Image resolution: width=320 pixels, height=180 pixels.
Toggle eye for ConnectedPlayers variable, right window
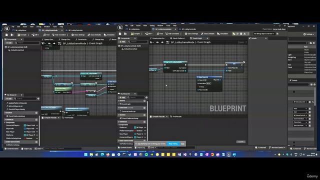click(145, 137)
